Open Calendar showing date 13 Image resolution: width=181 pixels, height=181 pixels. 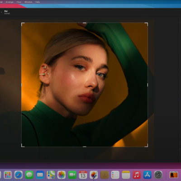click(x=83, y=175)
